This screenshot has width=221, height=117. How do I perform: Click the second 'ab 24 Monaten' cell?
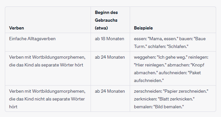(x=110, y=91)
